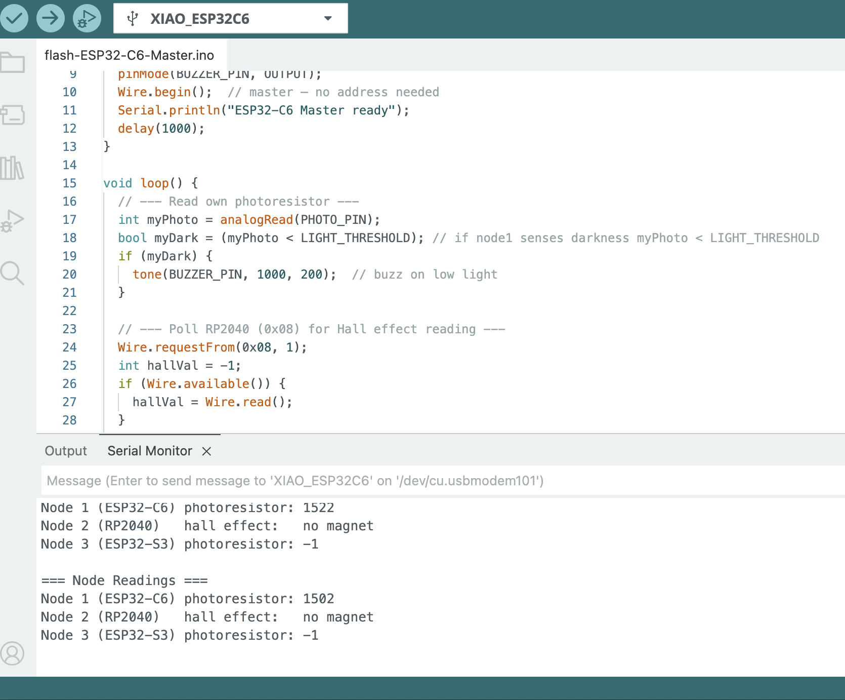The width and height of the screenshot is (845, 700).
Task: Click the Wire.requestFrom call on line 24
Action: tap(195, 347)
